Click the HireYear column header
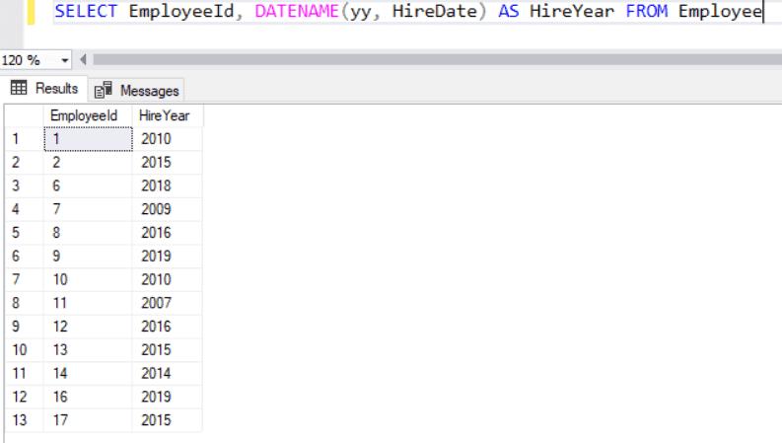This screenshot has height=443, width=782. point(167,116)
